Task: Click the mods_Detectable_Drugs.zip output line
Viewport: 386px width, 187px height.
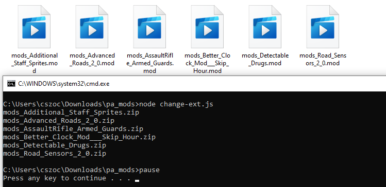Action: coord(55,145)
